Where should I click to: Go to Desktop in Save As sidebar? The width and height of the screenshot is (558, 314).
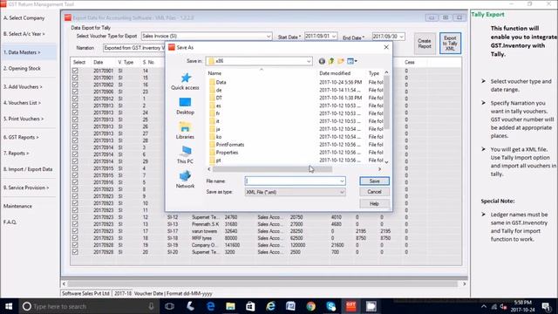(x=185, y=106)
